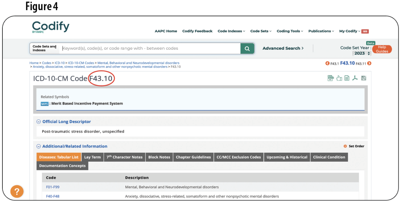
Task: Click the Code column header
Action: pos(51,178)
